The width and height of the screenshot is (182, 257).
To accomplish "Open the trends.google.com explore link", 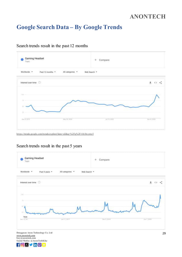I will tap(55, 133).
